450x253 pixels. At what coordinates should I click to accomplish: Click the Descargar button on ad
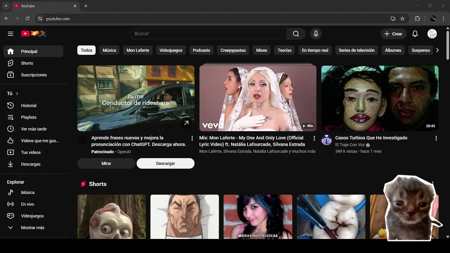click(166, 163)
